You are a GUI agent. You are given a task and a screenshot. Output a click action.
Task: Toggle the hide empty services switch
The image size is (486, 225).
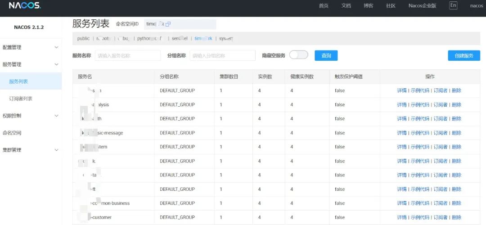298,55
